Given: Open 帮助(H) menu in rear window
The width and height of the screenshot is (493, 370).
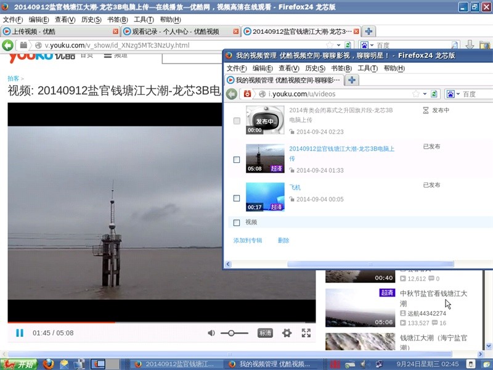Looking at the screenshot, I should click(x=170, y=20).
